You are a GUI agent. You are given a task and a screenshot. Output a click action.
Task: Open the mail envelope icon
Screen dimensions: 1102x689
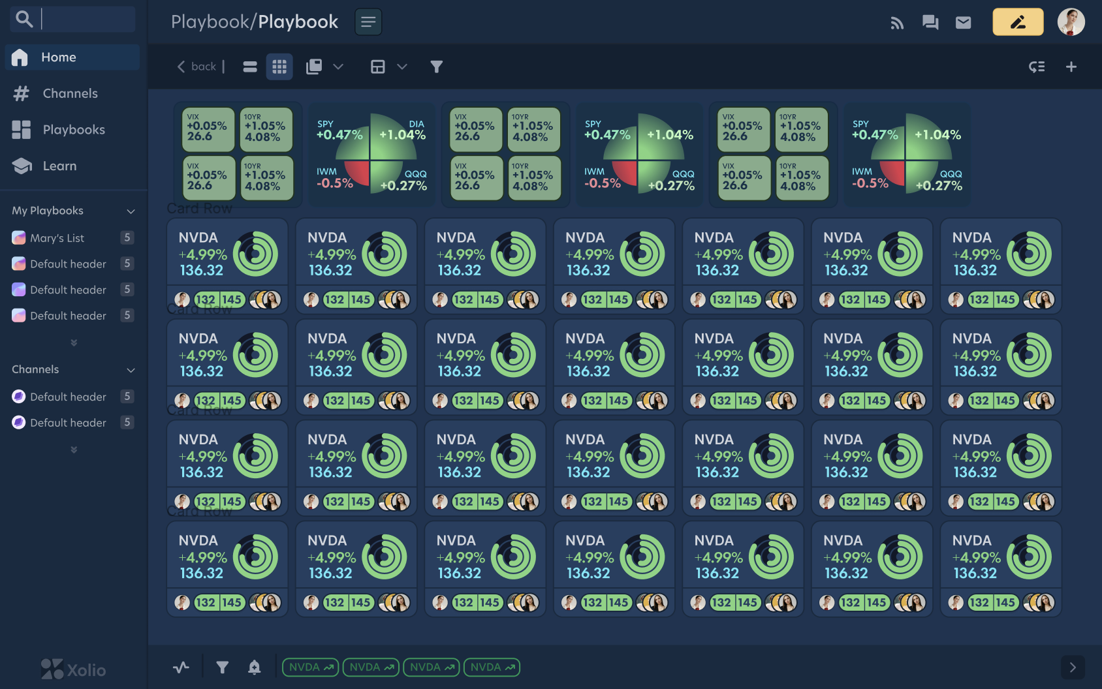coord(964,23)
